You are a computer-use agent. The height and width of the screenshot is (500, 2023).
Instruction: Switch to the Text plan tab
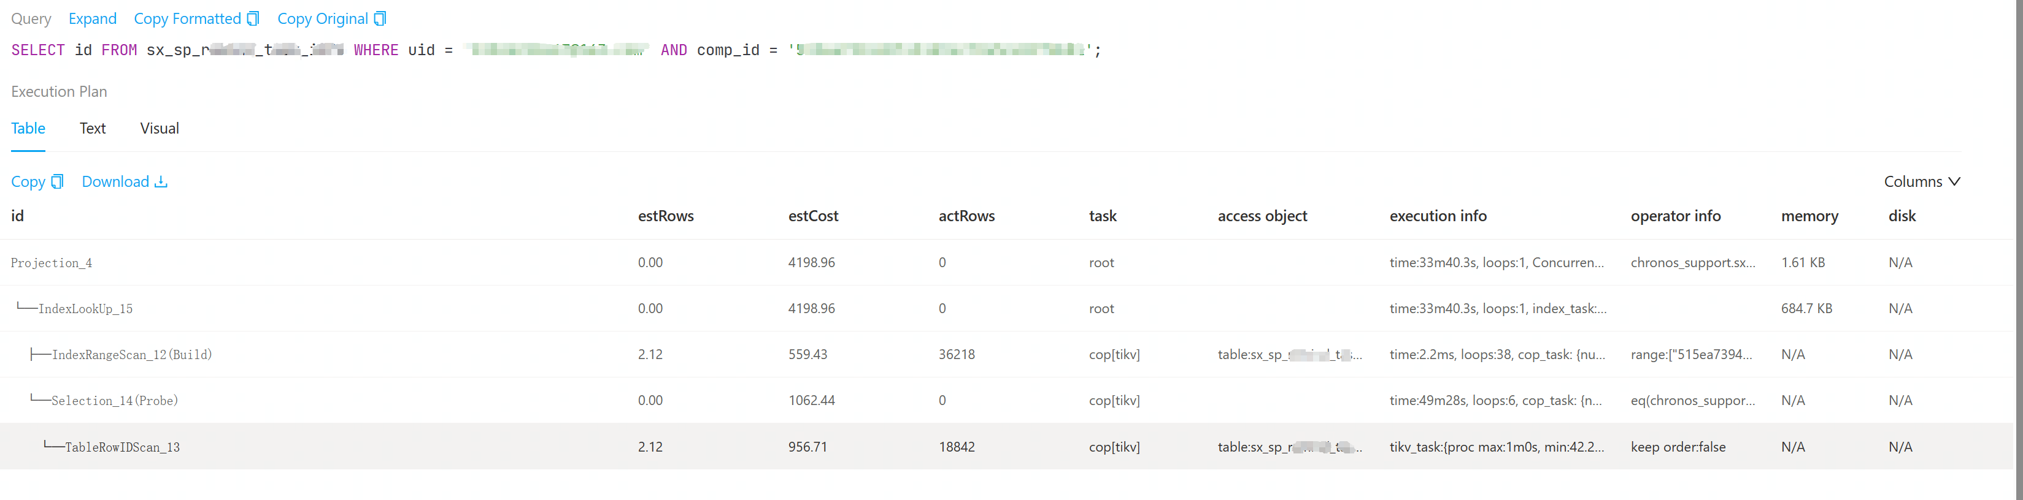[x=93, y=129]
